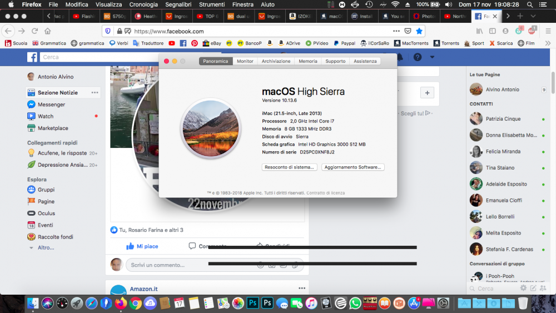556x313 pixels.
Task: Switch to Assistenza tab
Action: coord(365,61)
